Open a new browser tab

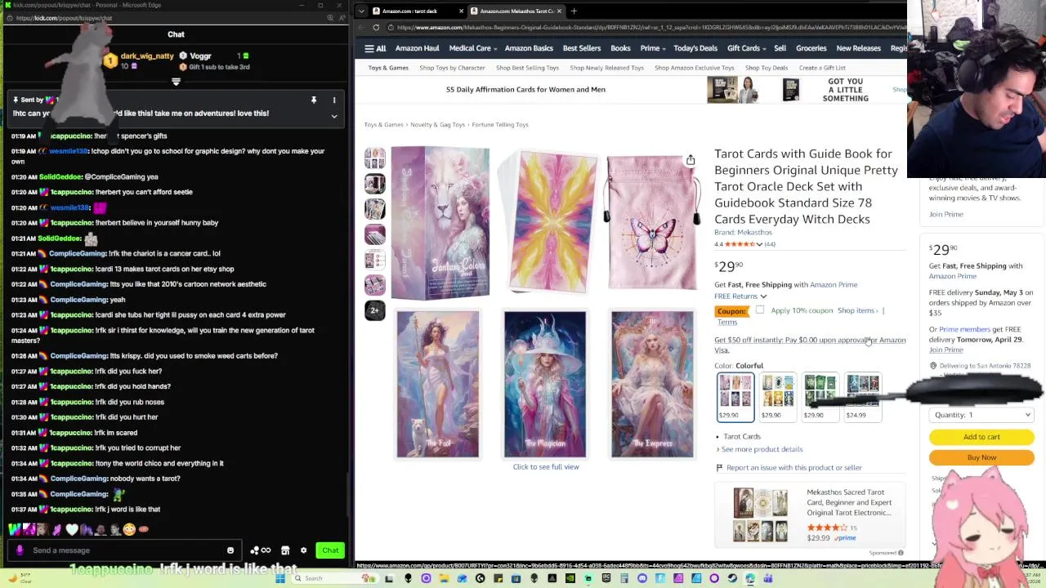pos(574,11)
